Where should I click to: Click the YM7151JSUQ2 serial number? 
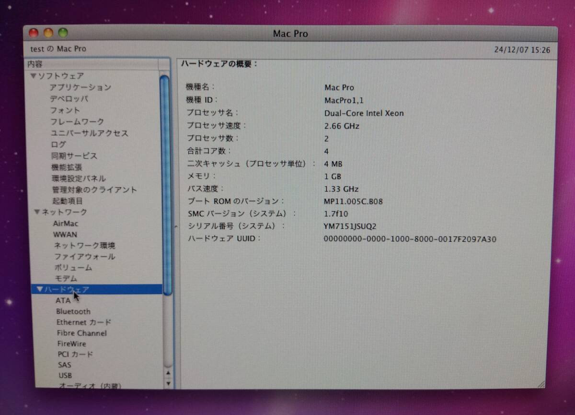[350, 226]
